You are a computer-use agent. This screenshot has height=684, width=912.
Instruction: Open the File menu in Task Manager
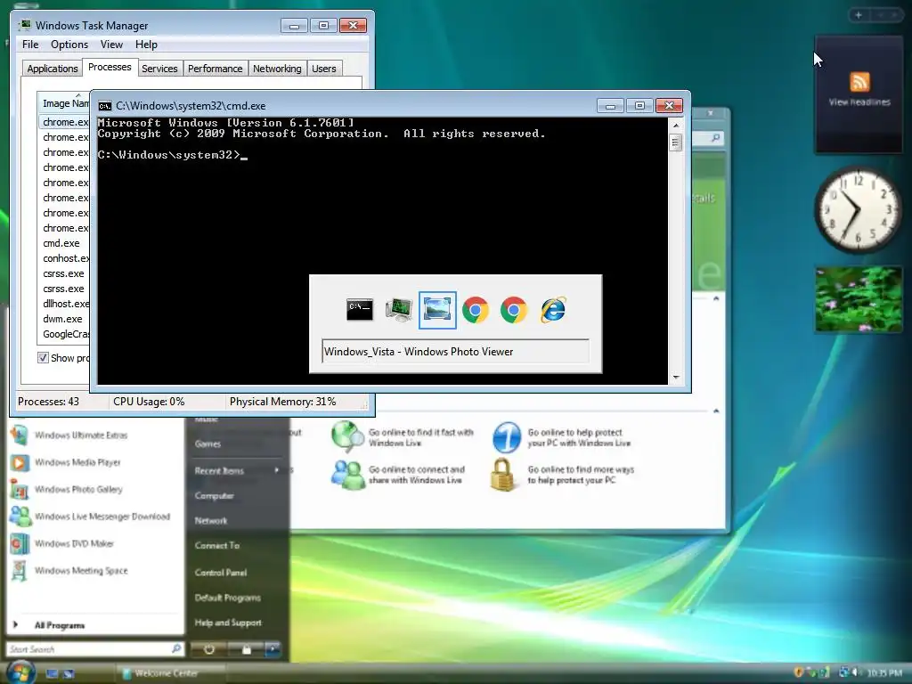(30, 45)
